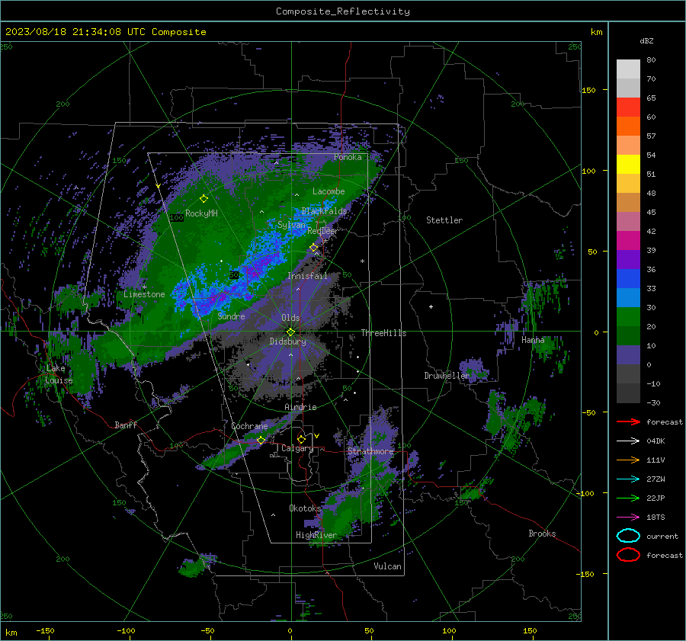Select yellow diamond marker above Calgary

pyautogui.click(x=301, y=439)
